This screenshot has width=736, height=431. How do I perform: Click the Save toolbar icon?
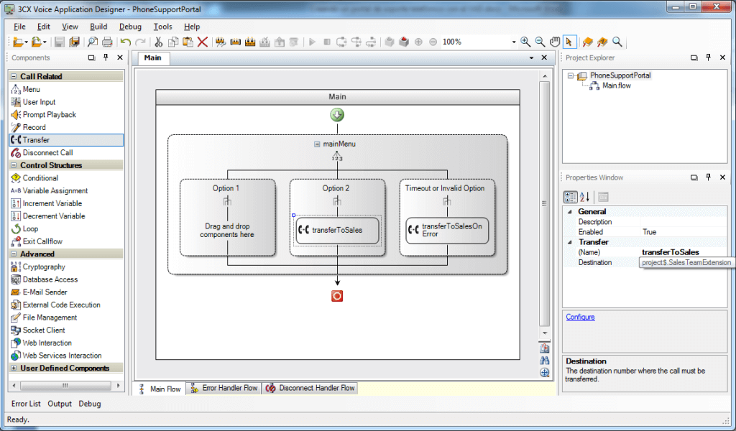[59, 42]
